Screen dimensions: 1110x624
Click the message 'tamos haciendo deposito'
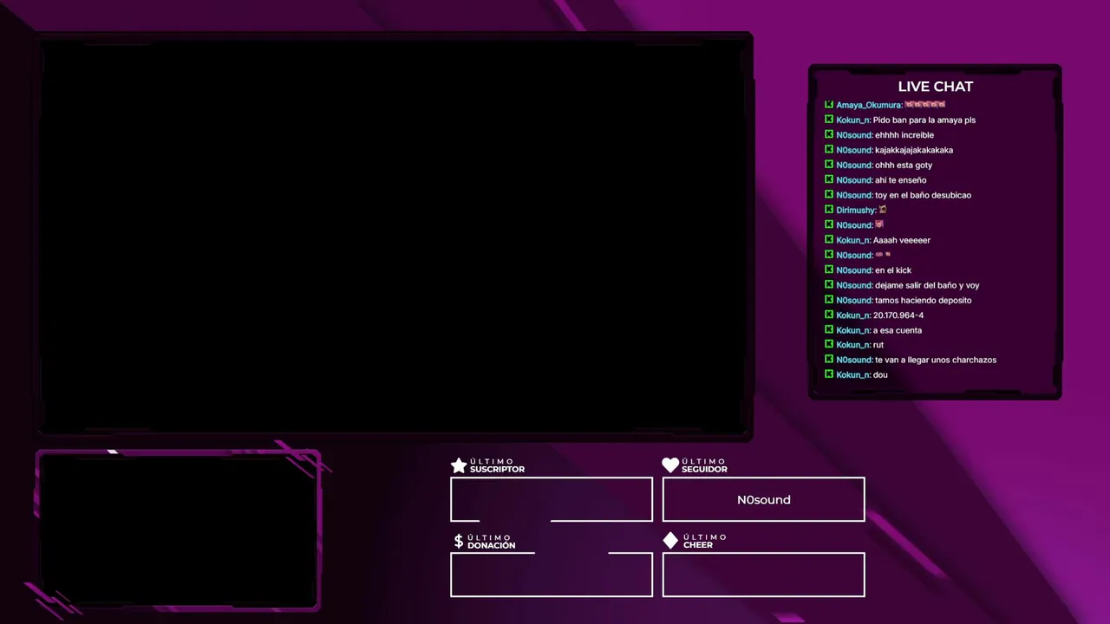pos(923,300)
